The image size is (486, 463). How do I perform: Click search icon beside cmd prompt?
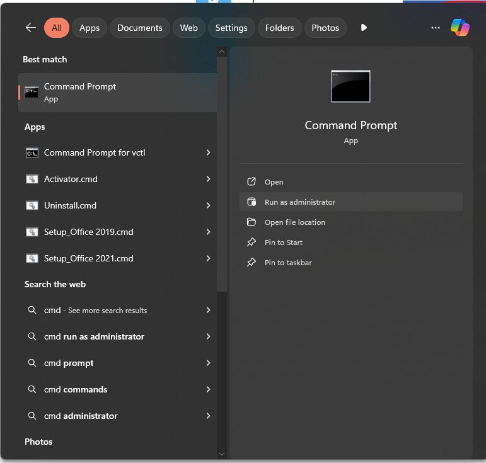32,363
